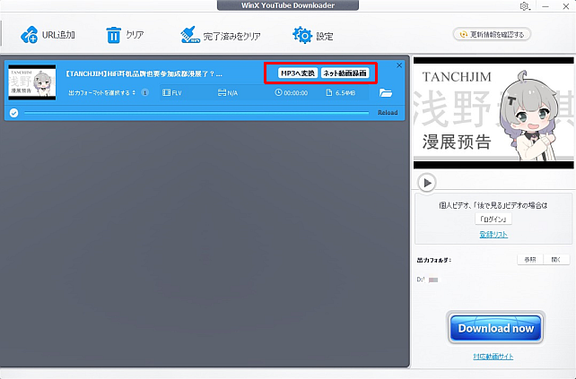Viewport: 576px width, 379px height.
Task: Click Reload on the download item
Action: tap(388, 113)
